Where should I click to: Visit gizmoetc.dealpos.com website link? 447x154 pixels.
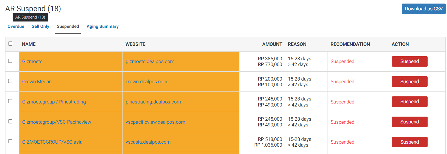pyautogui.click(x=150, y=61)
